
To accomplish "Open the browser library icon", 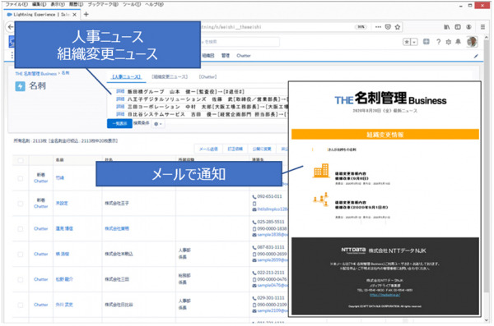I will [447, 27].
